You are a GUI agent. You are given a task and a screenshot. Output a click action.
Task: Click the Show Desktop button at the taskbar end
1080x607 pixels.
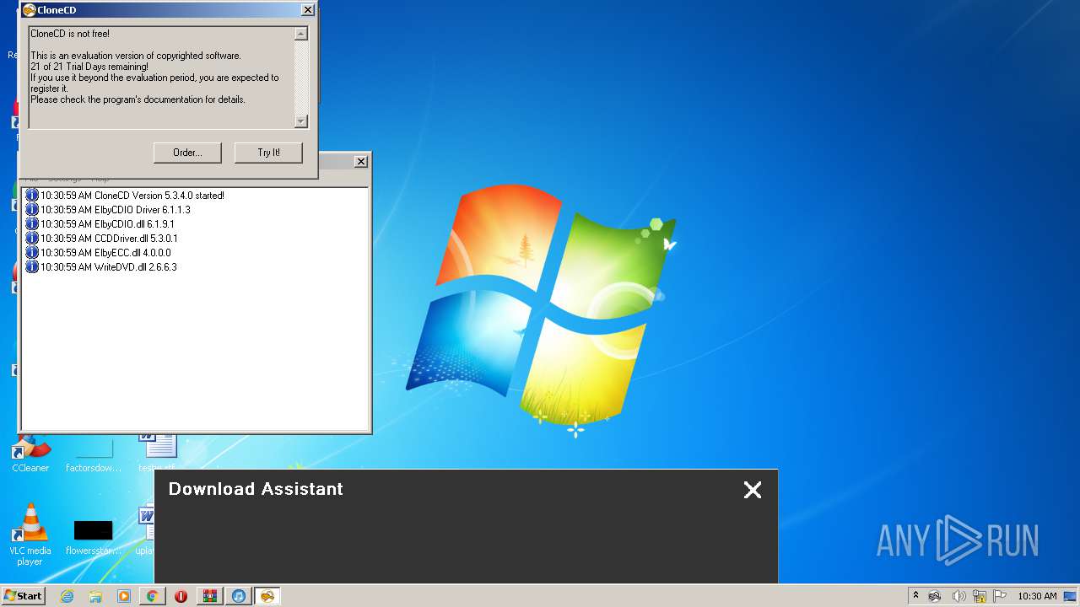(x=1072, y=596)
